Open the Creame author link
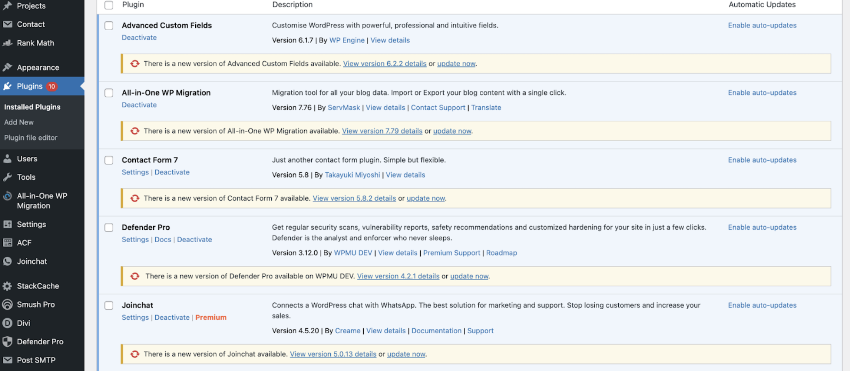The height and width of the screenshot is (371, 850). click(x=348, y=331)
